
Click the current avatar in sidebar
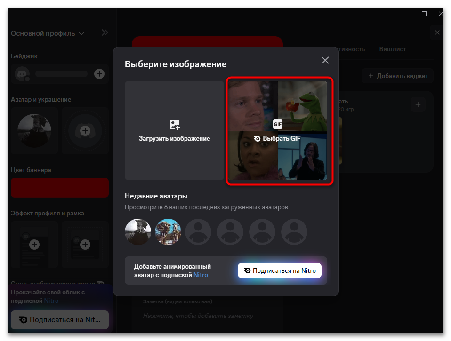34,131
